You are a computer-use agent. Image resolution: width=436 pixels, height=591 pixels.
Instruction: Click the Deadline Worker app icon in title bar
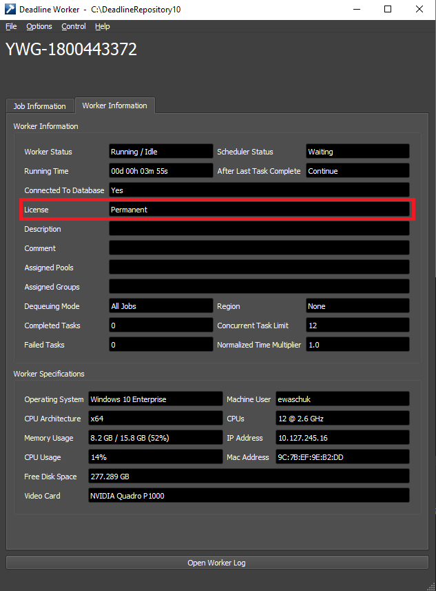click(x=10, y=9)
